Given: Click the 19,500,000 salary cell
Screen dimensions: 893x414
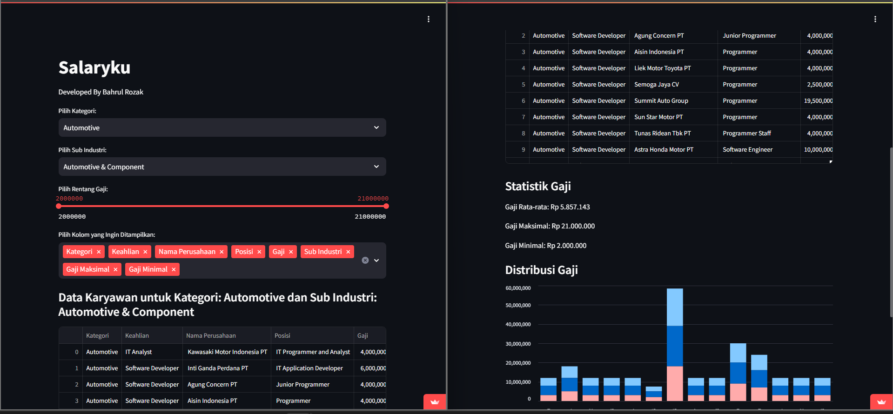Looking at the screenshot, I should 817,100.
